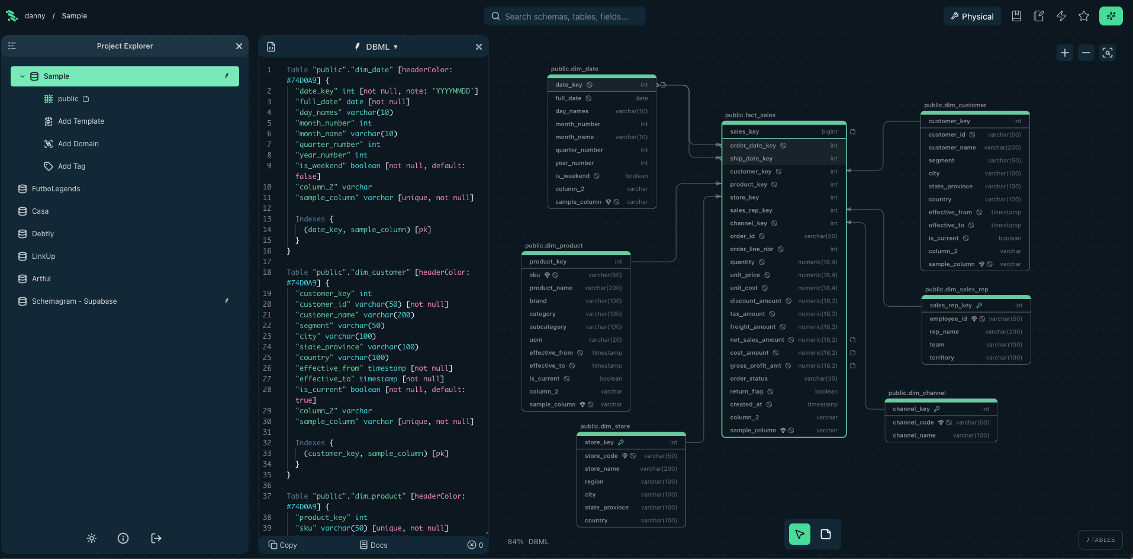Toggle light/dark theme with sun icon
Screen dimensions: 1133x559
pos(92,538)
